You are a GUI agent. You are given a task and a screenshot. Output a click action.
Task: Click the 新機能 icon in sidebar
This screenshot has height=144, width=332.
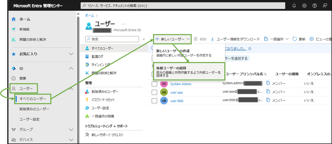(14, 29)
